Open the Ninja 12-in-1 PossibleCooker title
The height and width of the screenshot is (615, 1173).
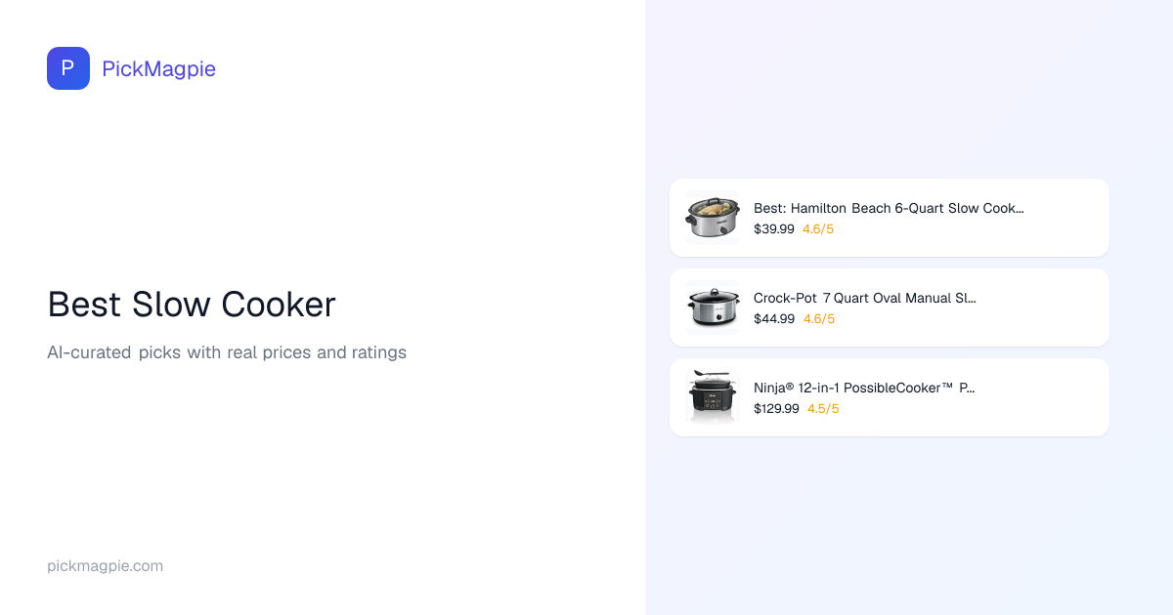pos(864,388)
